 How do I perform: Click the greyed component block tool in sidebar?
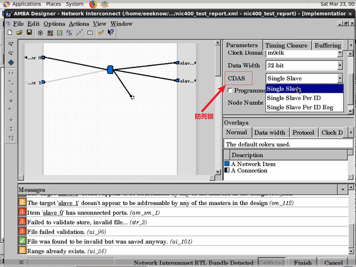(11, 73)
